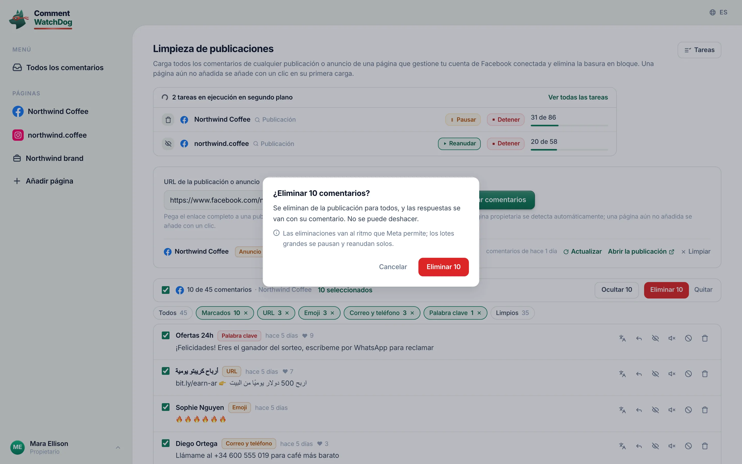
Task: Translate the Ofertas 24h comment
Action: [622, 338]
